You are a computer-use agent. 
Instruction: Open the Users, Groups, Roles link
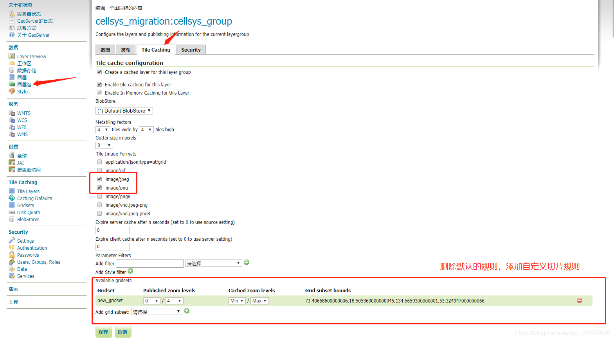(x=39, y=262)
